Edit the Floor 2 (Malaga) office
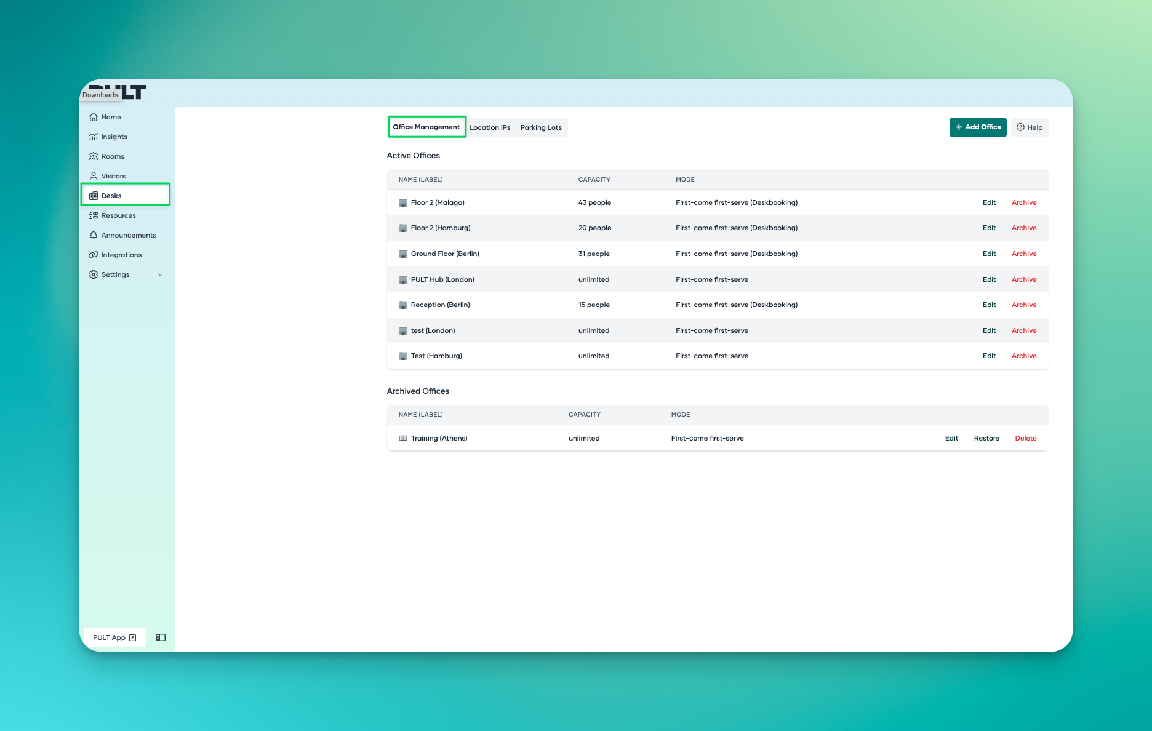The image size is (1152, 731). point(989,202)
